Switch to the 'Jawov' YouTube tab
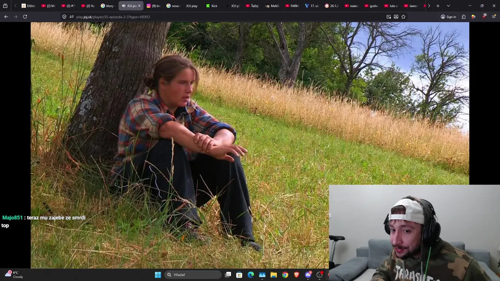Image resolution: width=500 pixels, height=281 pixels. click(x=411, y=6)
